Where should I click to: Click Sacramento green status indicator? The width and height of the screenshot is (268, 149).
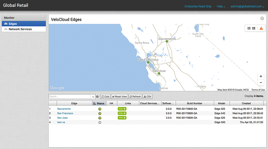click(100, 109)
